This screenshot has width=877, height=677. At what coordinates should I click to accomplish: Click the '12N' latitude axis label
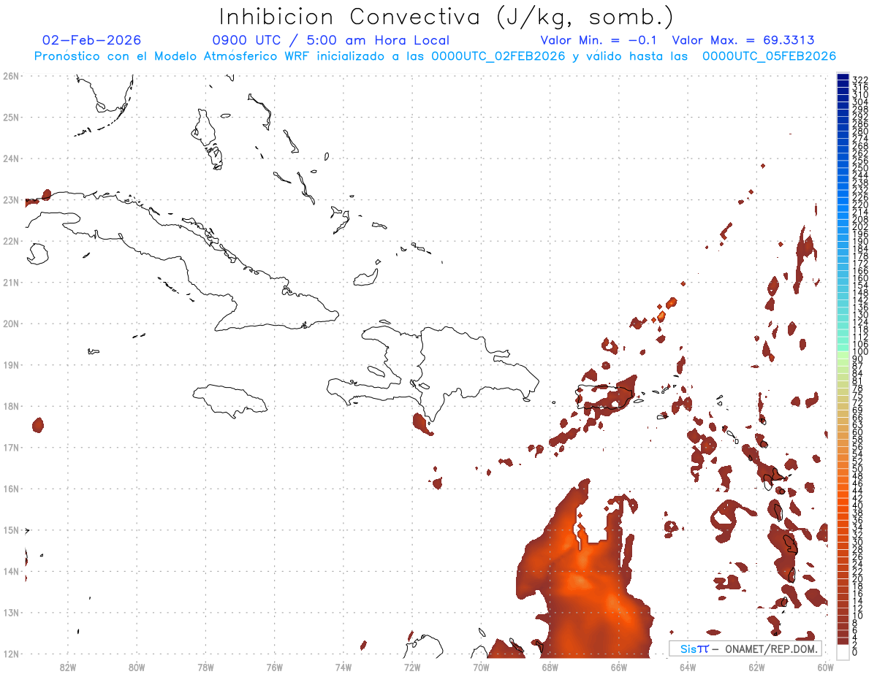(11, 654)
